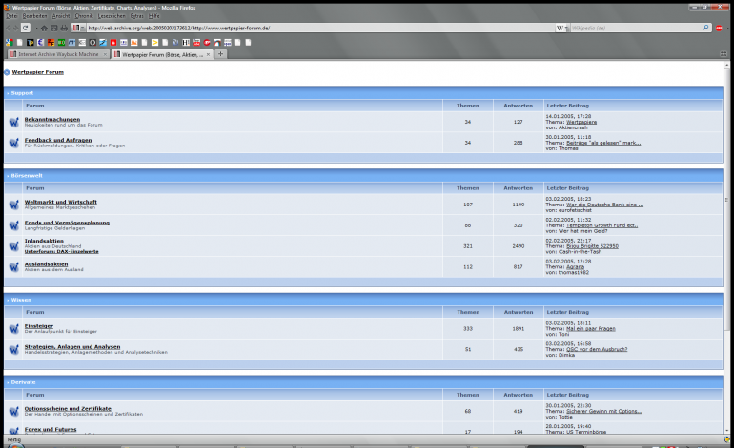
Task: Click the forum icon beside Feedback und Anfragen
Action: point(14,143)
